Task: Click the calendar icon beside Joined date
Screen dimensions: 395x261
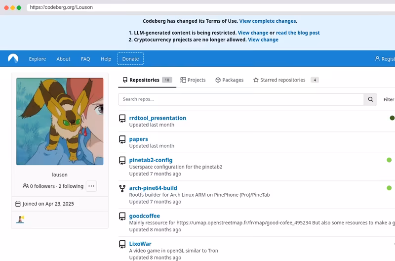Action: tap(18, 204)
